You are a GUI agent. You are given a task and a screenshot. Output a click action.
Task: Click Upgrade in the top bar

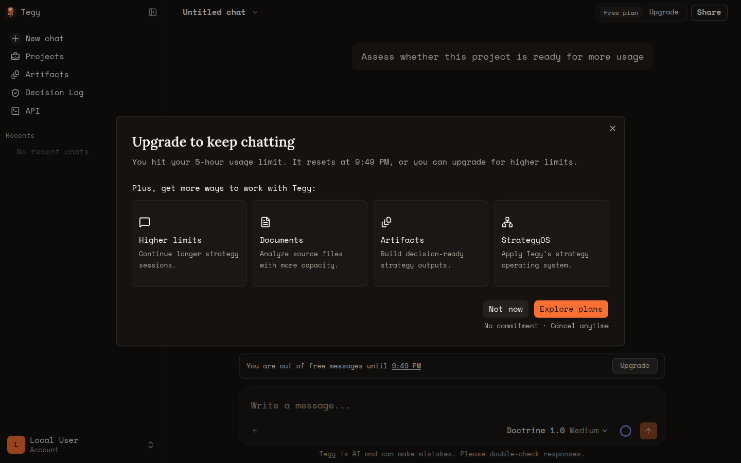[x=664, y=12]
